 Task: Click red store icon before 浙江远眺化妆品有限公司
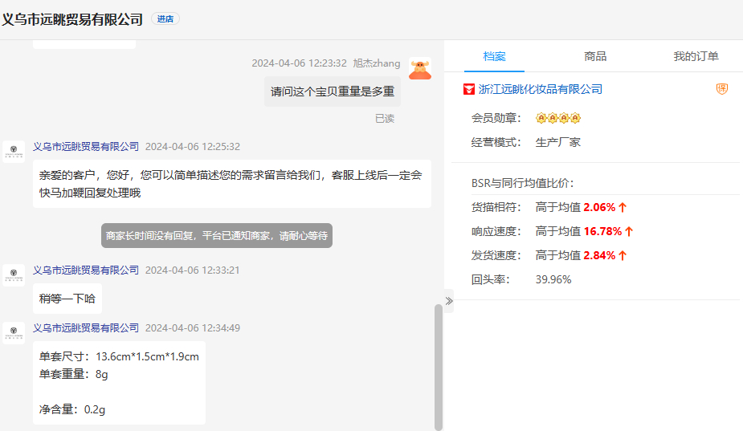point(469,89)
